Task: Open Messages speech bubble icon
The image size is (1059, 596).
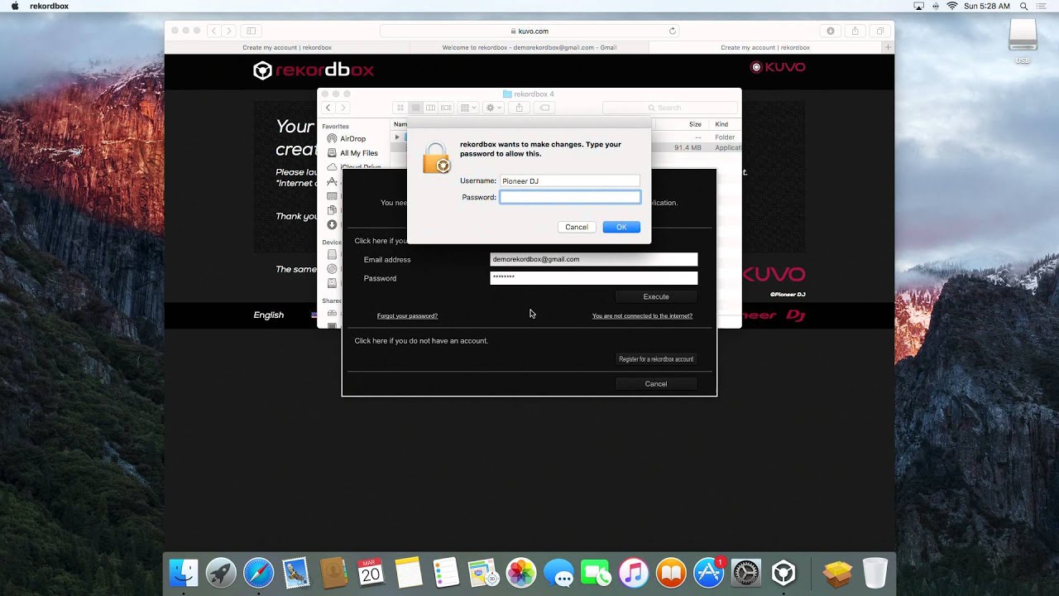Action: (x=559, y=573)
